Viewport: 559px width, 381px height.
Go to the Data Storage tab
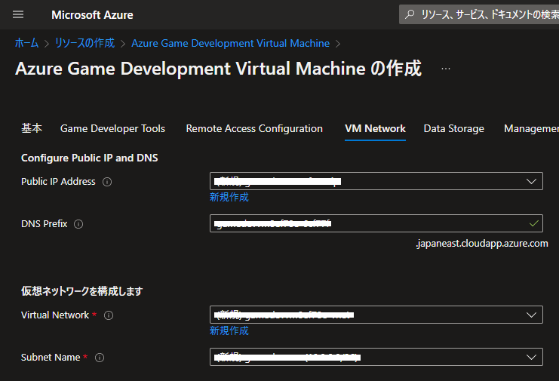tap(454, 128)
